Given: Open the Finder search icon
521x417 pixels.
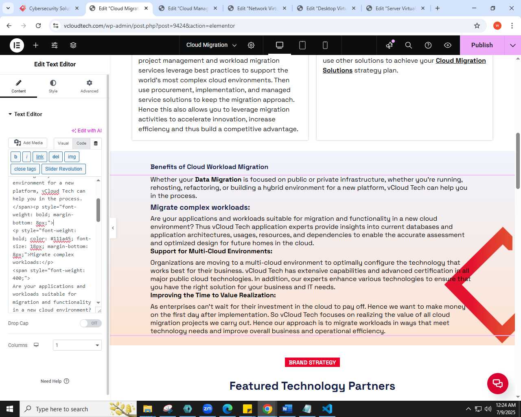Looking at the screenshot, I should (409, 45).
